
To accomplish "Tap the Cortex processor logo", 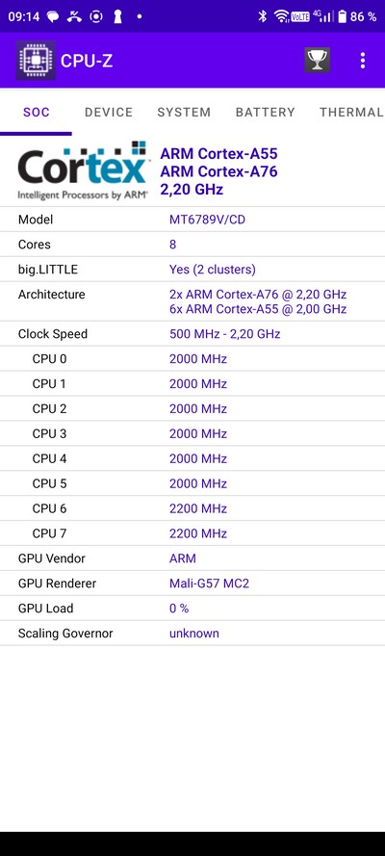I will 84,170.
